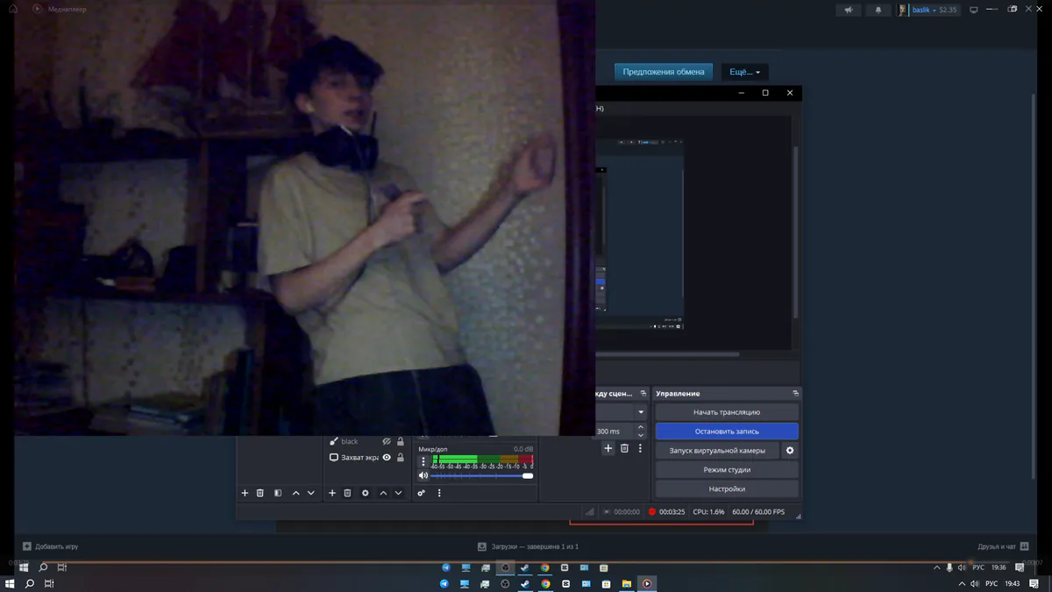The width and height of the screenshot is (1052, 592).
Task: Open Микр/доп channel options three-dot menu
Action: click(423, 461)
